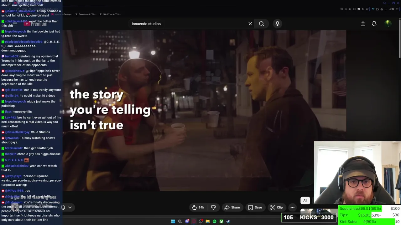Click the YouTube Premium logo
Viewport: 401px width, 225px height.
click(x=35, y=24)
